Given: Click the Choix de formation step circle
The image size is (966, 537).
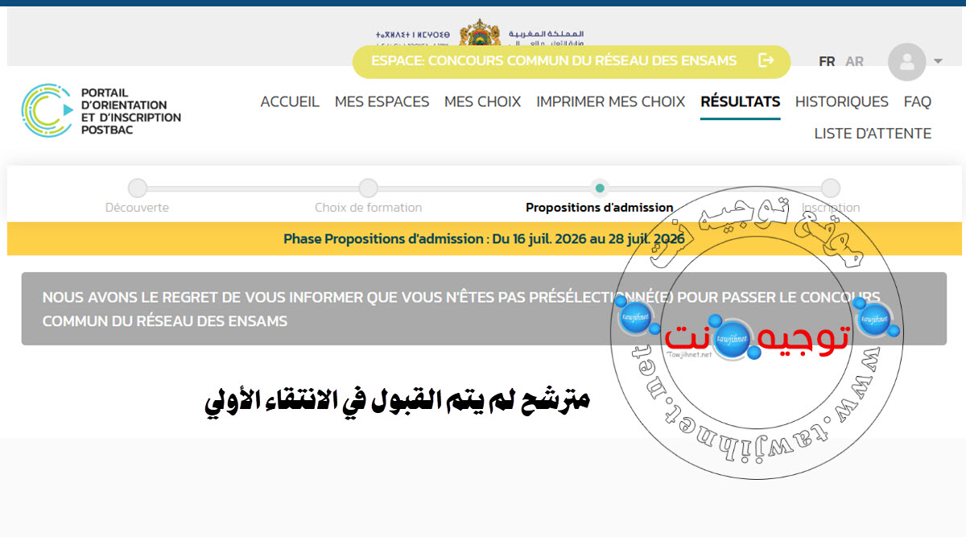Looking at the screenshot, I should pyautogui.click(x=368, y=188).
